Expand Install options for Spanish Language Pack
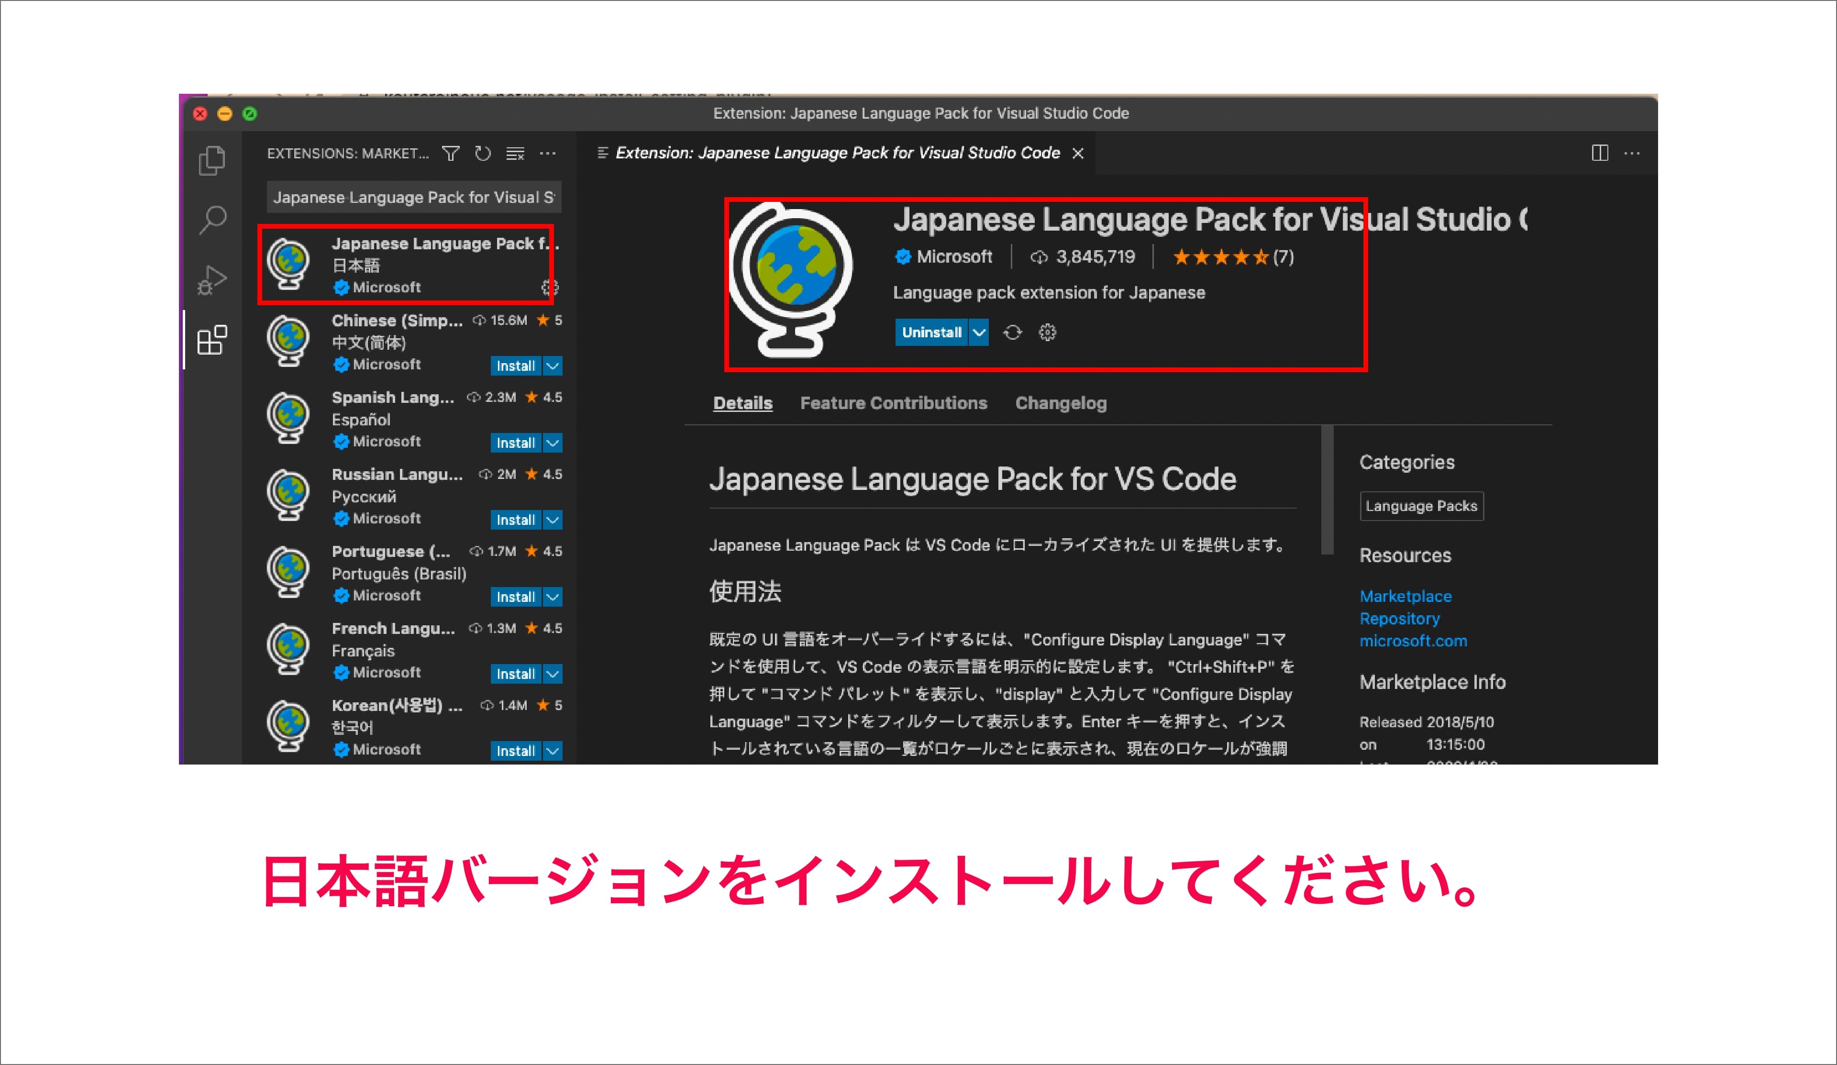The height and width of the screenshot is (1065, 1837). tap(553, 443)
